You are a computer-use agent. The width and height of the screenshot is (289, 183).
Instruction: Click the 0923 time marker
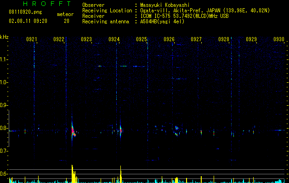[86, 39]
